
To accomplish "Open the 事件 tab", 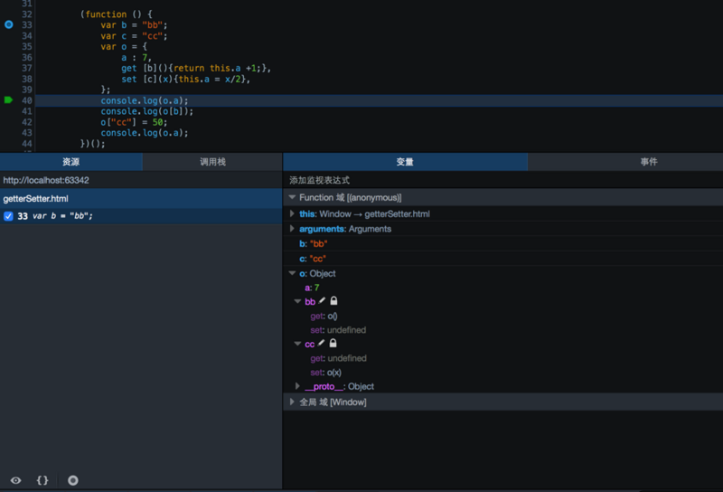I will point(649,162).
